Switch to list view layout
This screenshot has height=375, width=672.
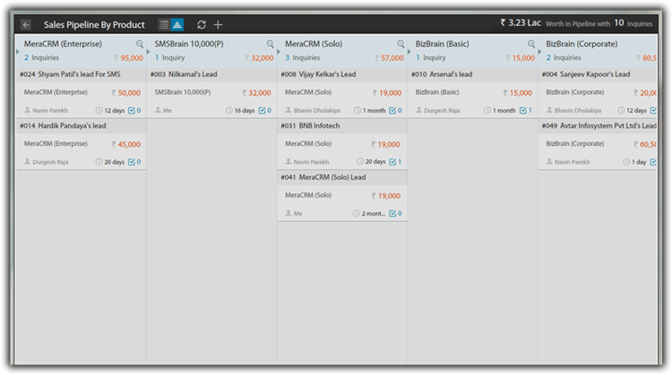(x=164, y=25)
